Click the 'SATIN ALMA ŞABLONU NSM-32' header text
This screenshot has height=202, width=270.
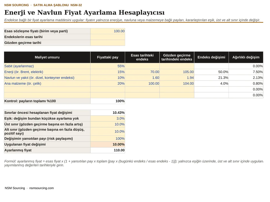tap(58, 5)
